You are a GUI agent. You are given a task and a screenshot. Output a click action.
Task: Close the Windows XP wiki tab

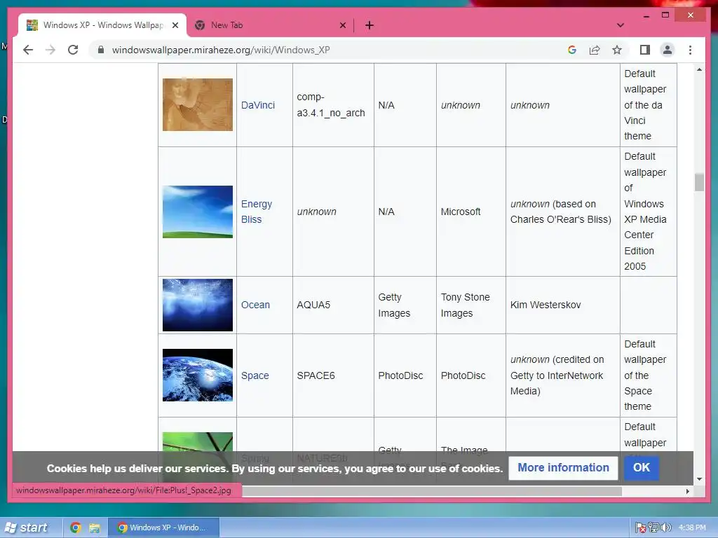click(x=175, y=25)
